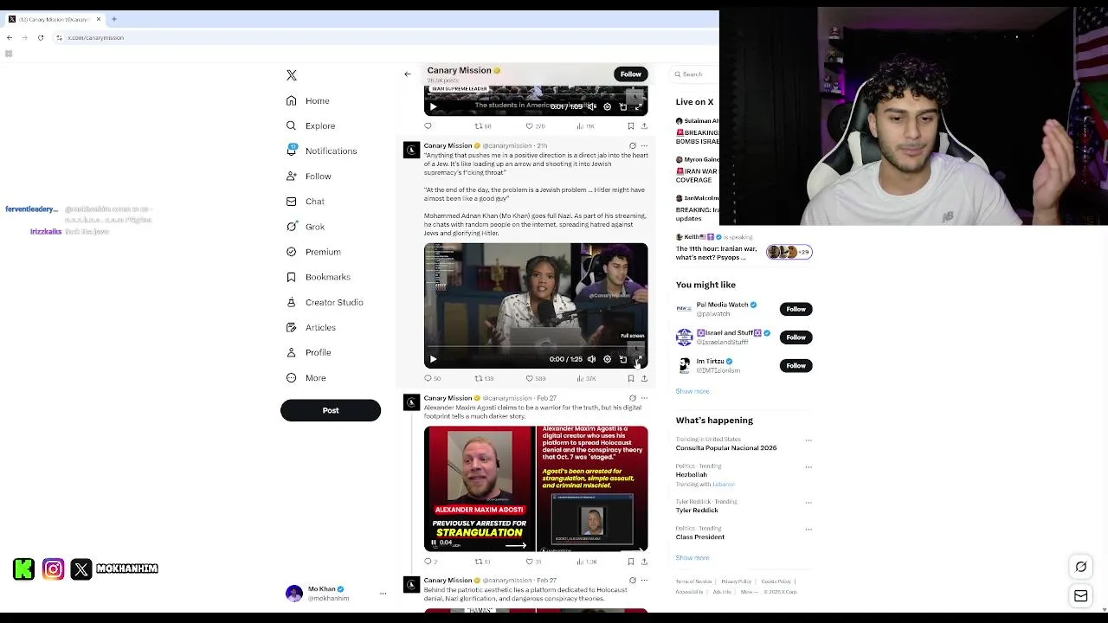
Task: Open Notifications in the sidebar
Action: 321,151
